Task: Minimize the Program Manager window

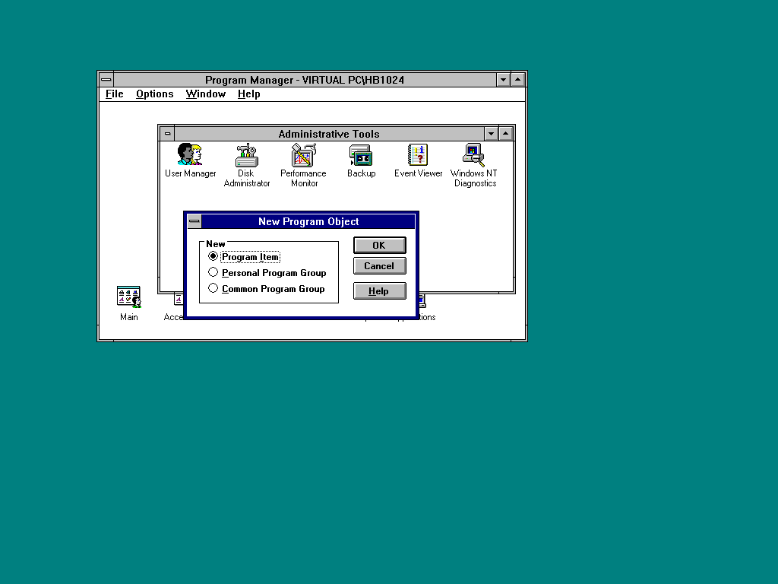Action: pyautogui.click(x=503, y=80)
